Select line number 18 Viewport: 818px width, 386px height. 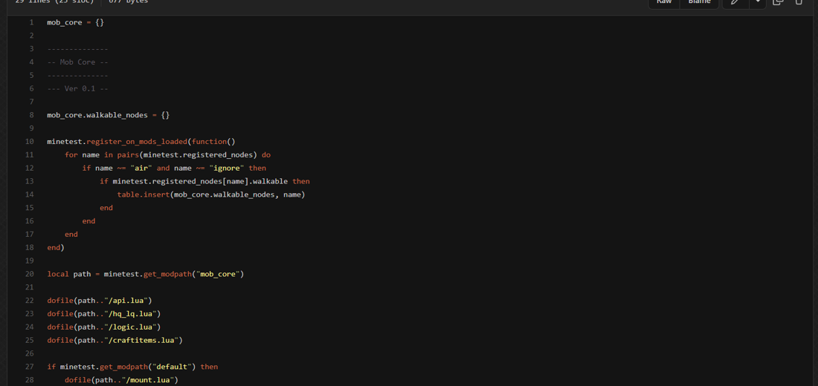tap(29, 247)
